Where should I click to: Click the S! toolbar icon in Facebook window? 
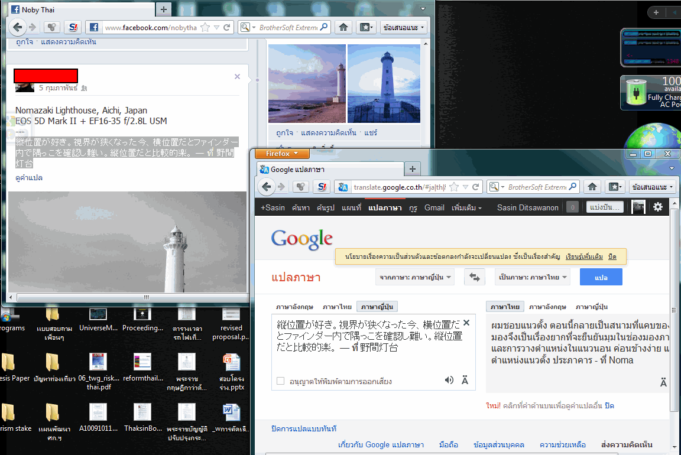click(x=73, y=27)
